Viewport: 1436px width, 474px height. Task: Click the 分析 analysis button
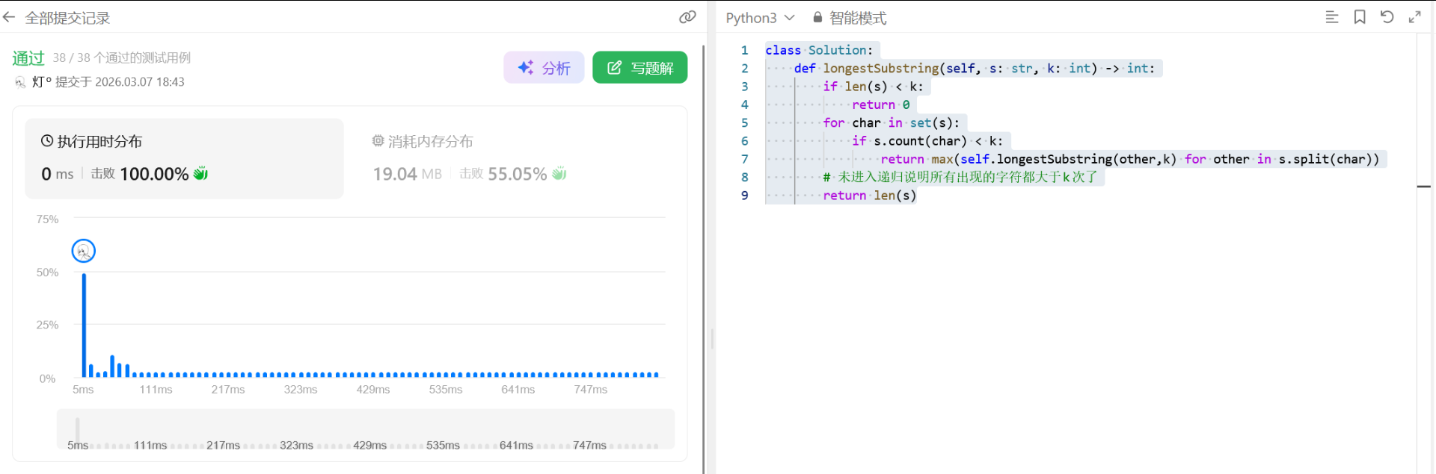click(x=544, y=68)
